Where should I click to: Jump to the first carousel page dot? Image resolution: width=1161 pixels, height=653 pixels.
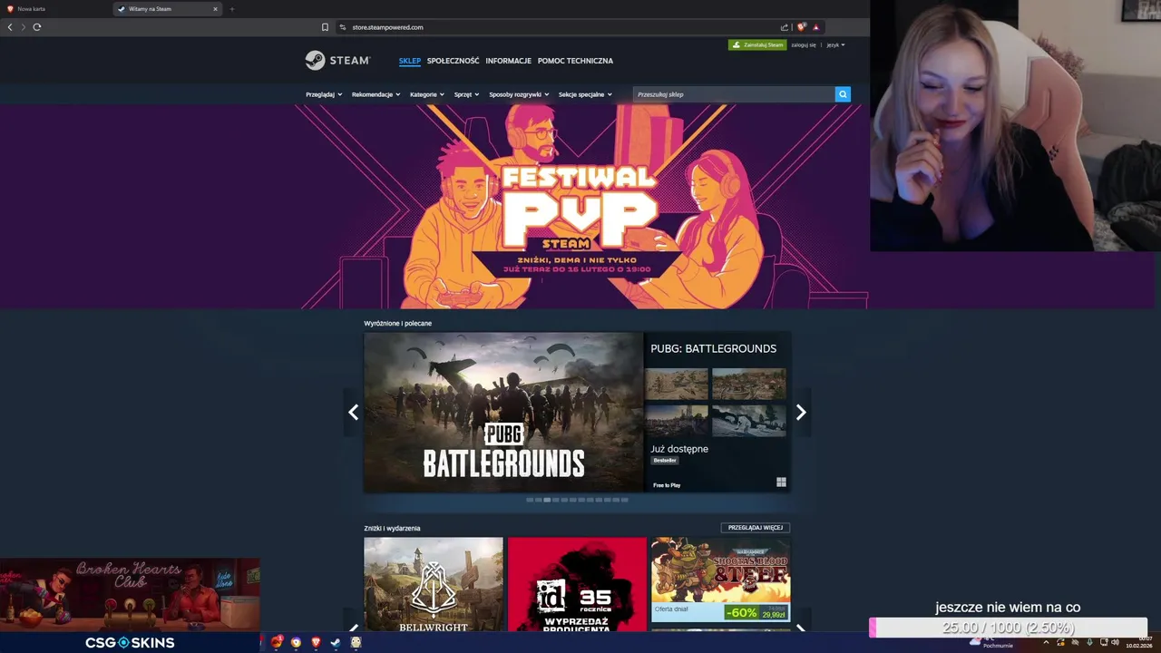coord(530,500)
